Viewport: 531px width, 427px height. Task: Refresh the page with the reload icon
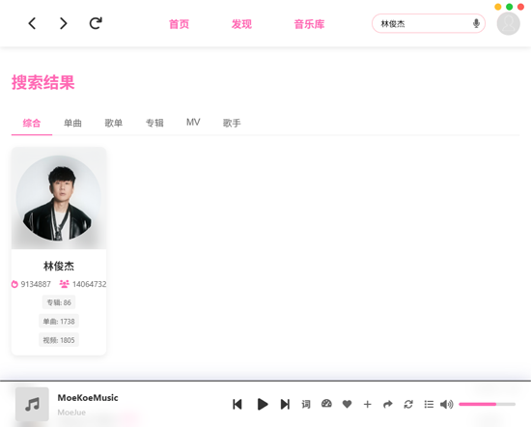coord(96,23)
